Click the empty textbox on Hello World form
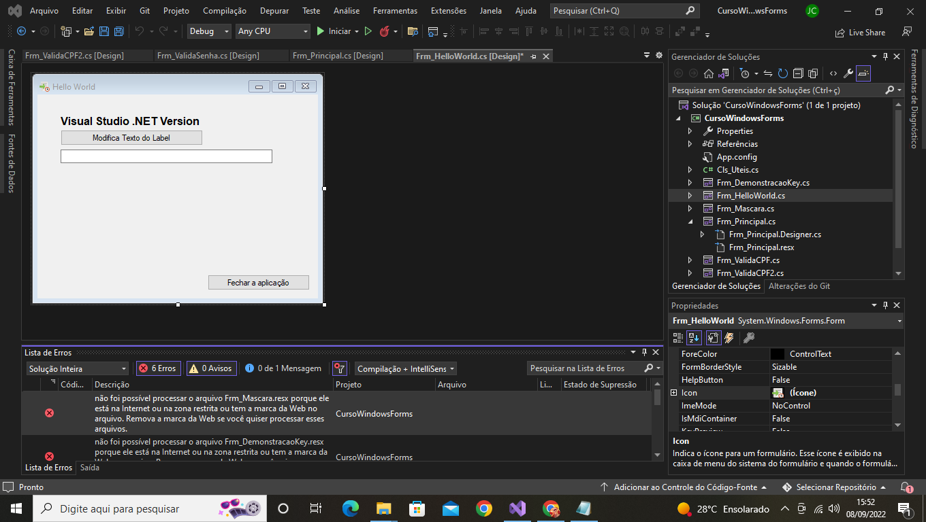The image size is (926, 522). point(166,156)
